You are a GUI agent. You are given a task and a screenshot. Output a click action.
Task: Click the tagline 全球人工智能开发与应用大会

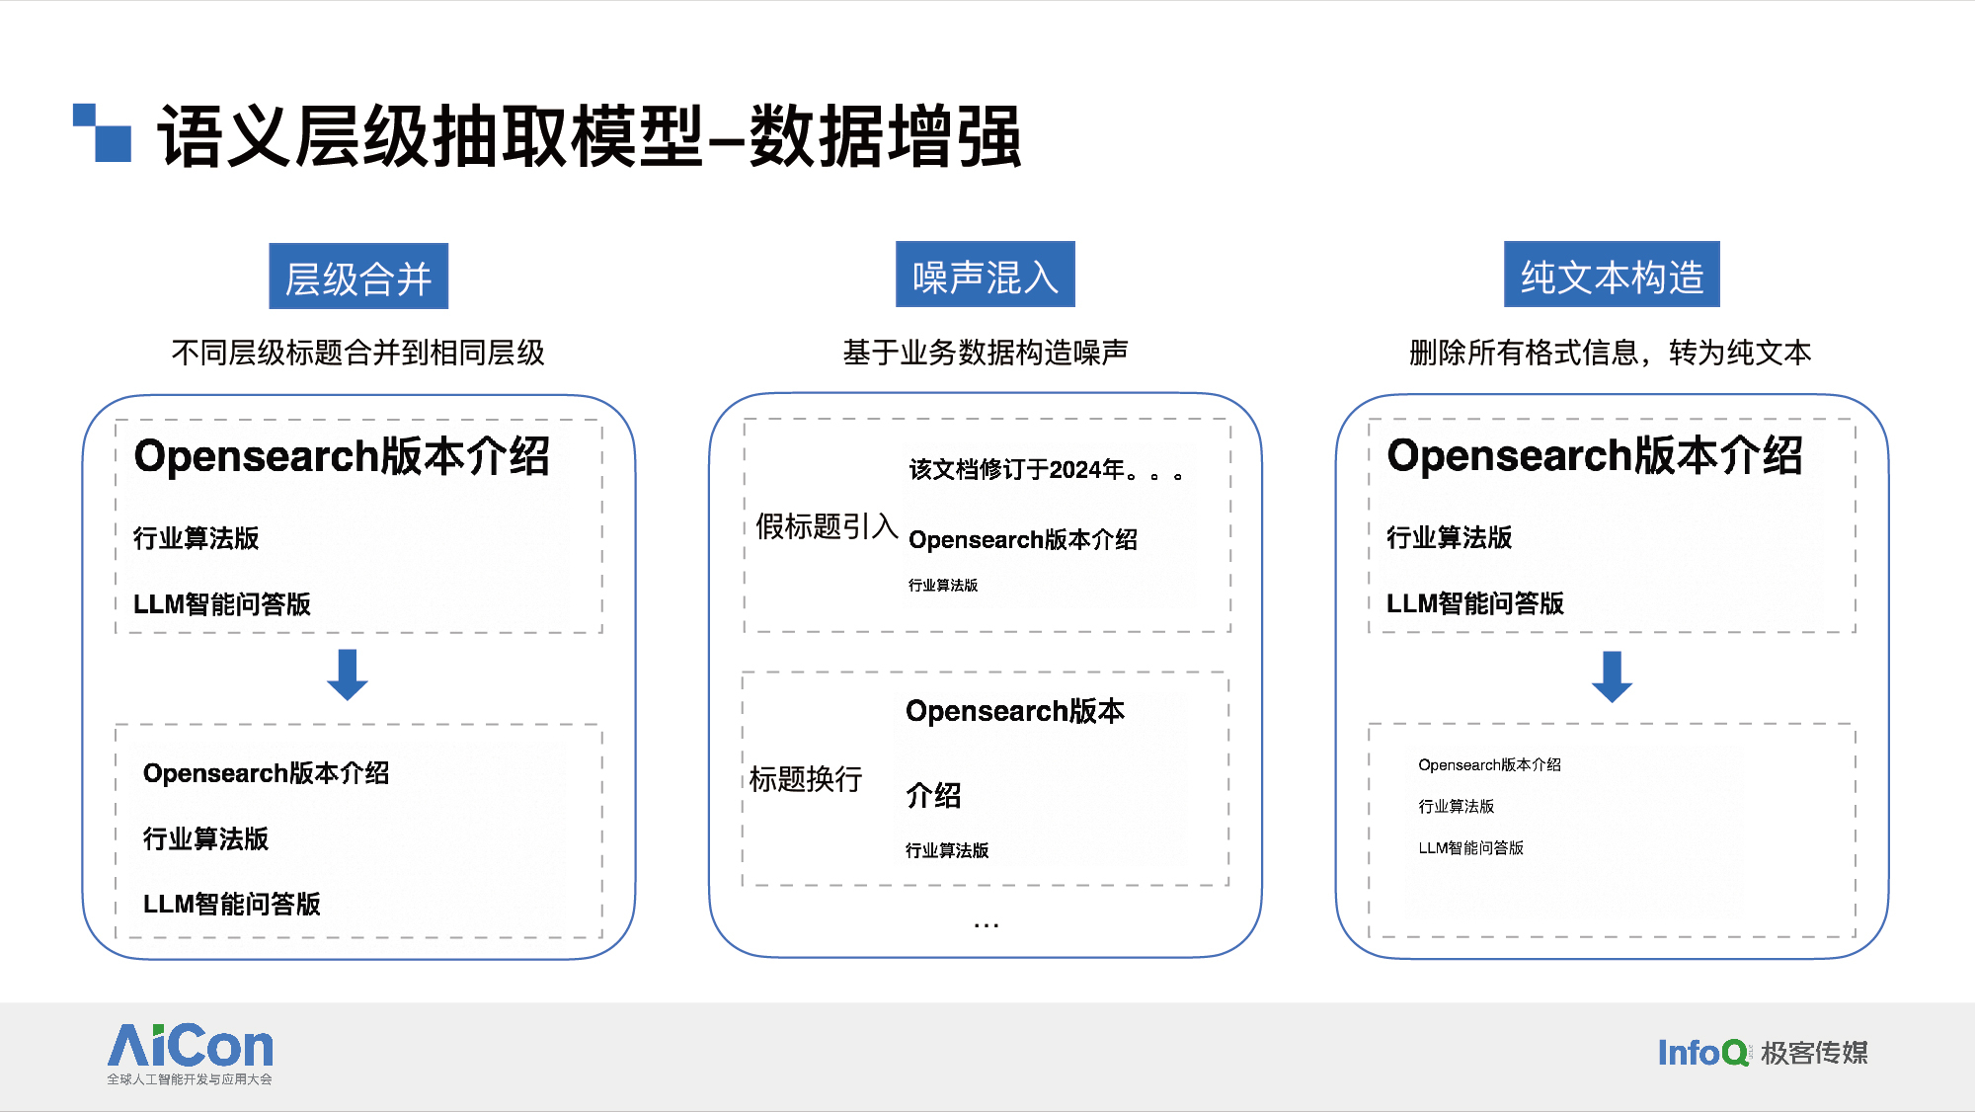190,1079
